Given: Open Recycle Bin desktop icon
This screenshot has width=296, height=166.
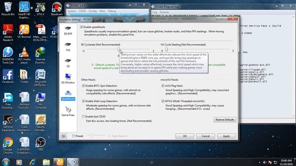Looking at the screenshot, I should (x=8, y=9).
